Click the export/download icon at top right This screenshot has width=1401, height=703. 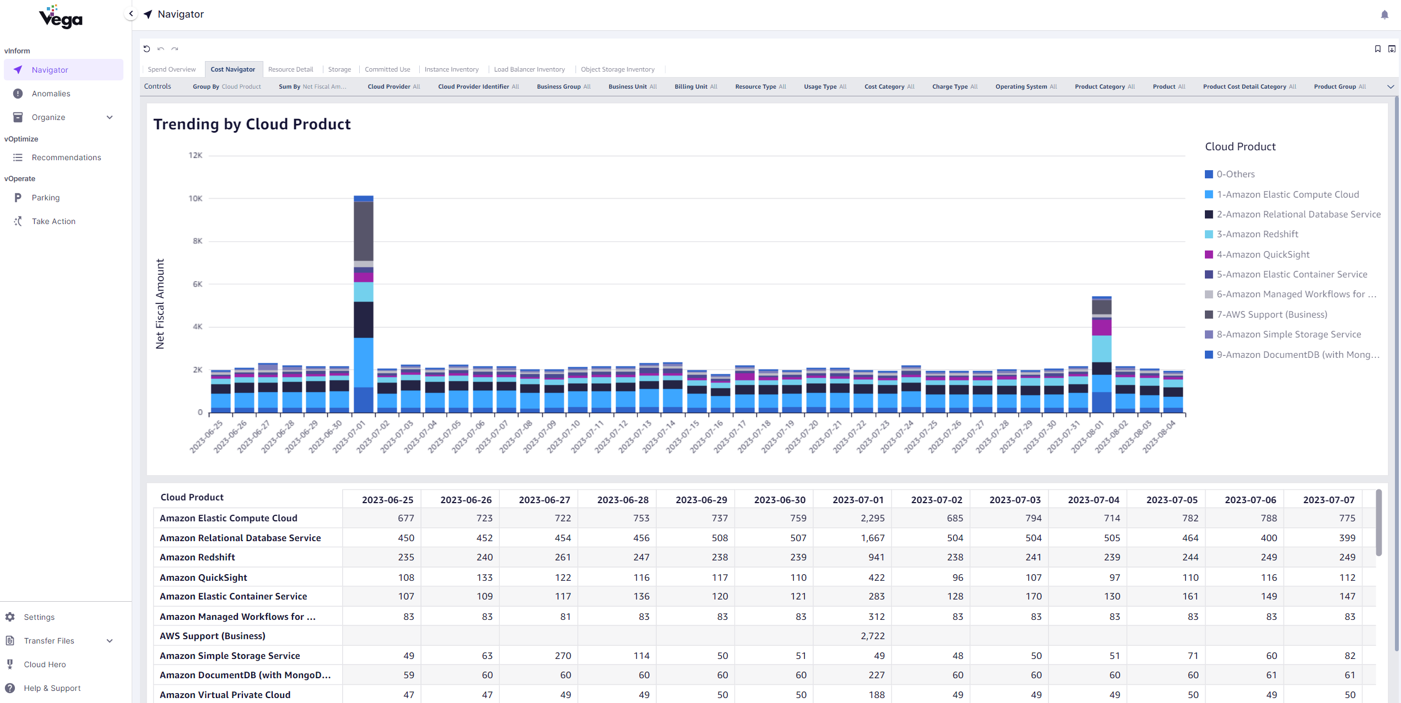[1392, 48]
